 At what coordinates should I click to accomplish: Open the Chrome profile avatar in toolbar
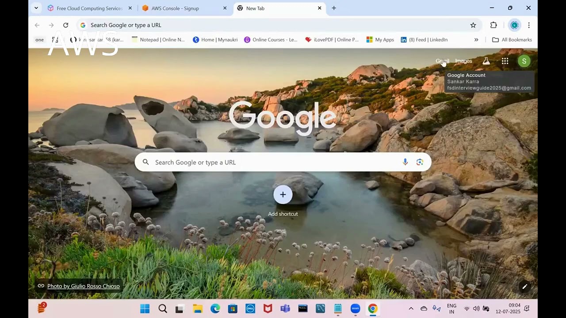(514, 25)
